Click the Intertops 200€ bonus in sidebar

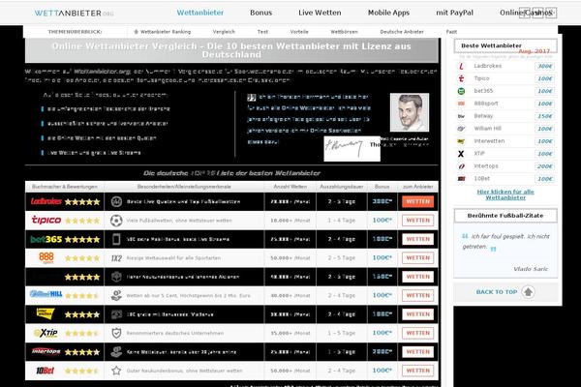544,166
